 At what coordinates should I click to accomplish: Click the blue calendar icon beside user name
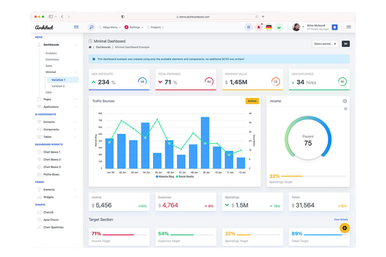(334, 27)
